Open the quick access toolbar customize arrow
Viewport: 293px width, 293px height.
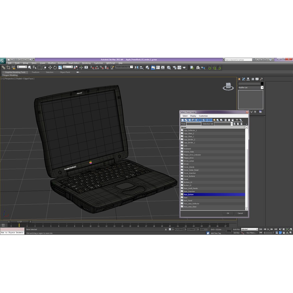click(x=34, y=60)
